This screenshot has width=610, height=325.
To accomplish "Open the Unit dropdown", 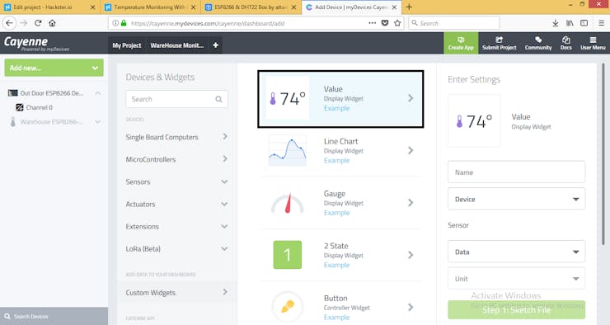I will [516, 278].
